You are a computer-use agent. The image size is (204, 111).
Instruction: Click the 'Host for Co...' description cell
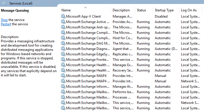tap(123, 38)
